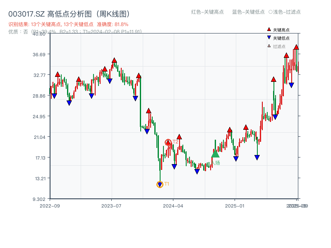Toggle the 关键高点 legend label
This screenshot has width=331, height=248.
[x=281, y=30]
